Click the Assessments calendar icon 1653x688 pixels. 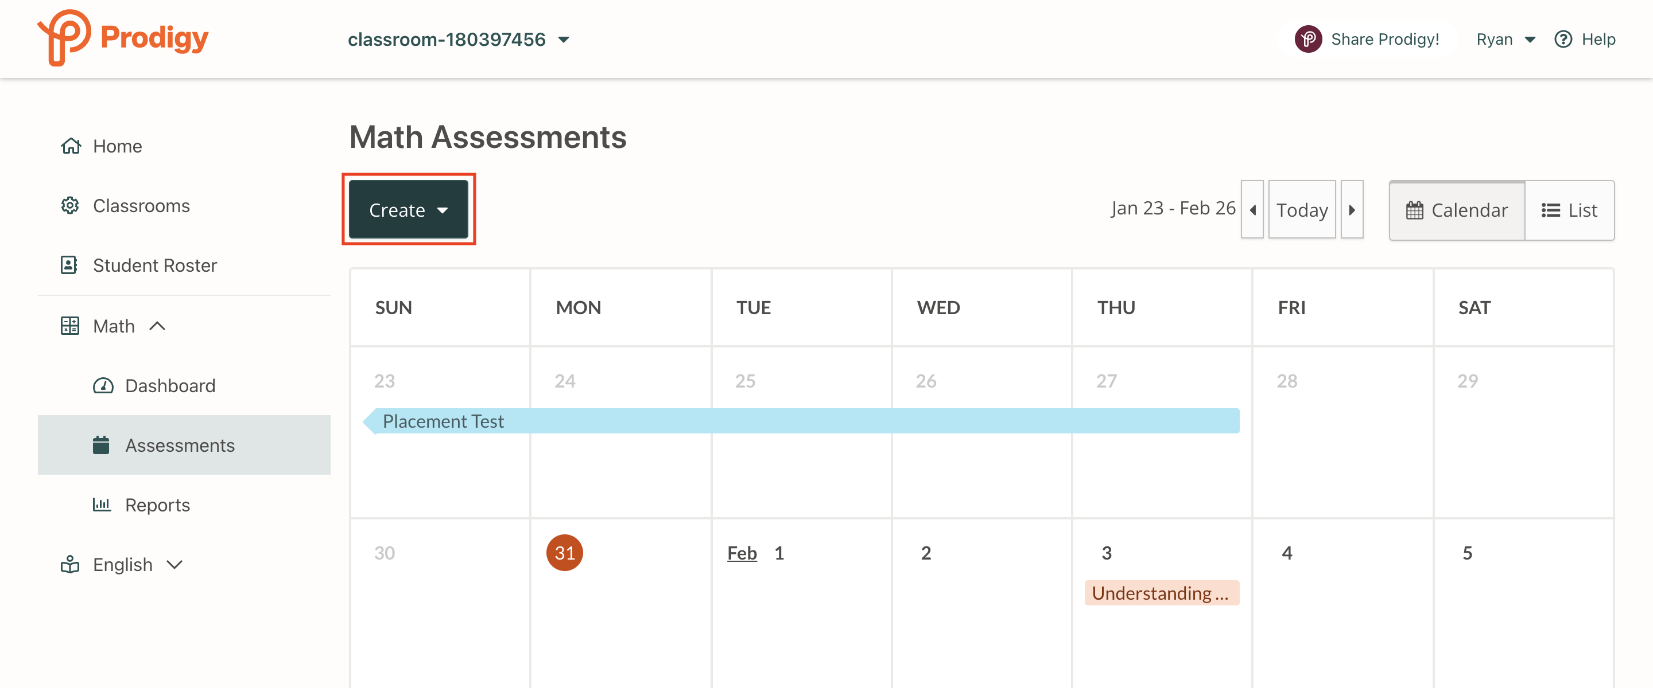point(101,444)
